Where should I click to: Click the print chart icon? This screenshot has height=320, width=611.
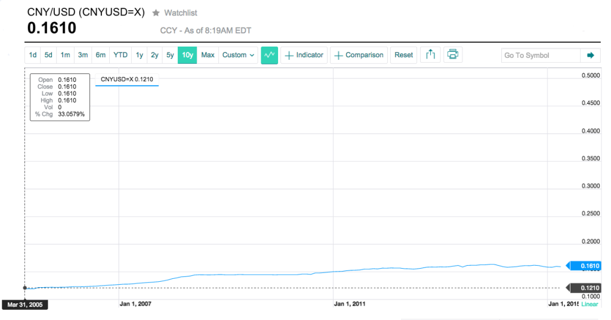[453, 54]
